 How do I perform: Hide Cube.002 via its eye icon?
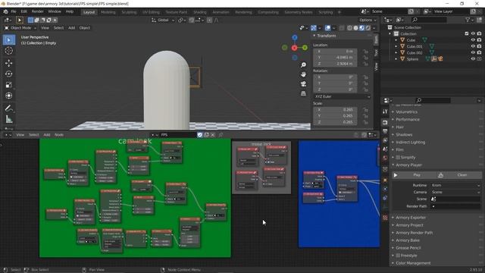click(473, 52)
